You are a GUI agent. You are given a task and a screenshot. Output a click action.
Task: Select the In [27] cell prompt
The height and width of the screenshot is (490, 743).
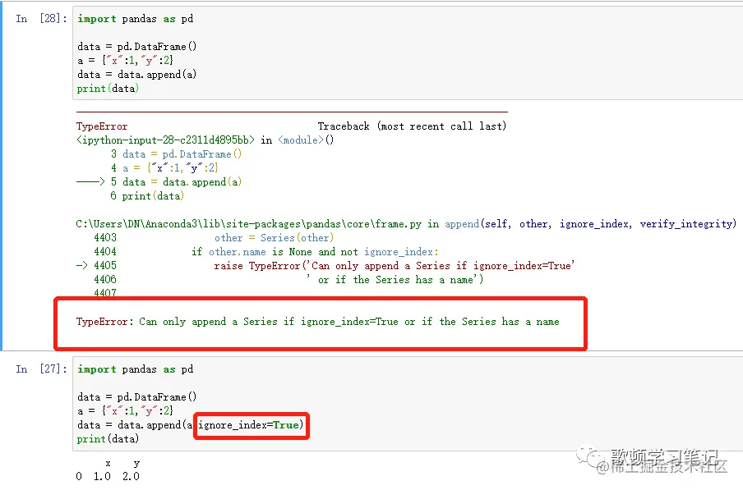[x=41, y=369]
